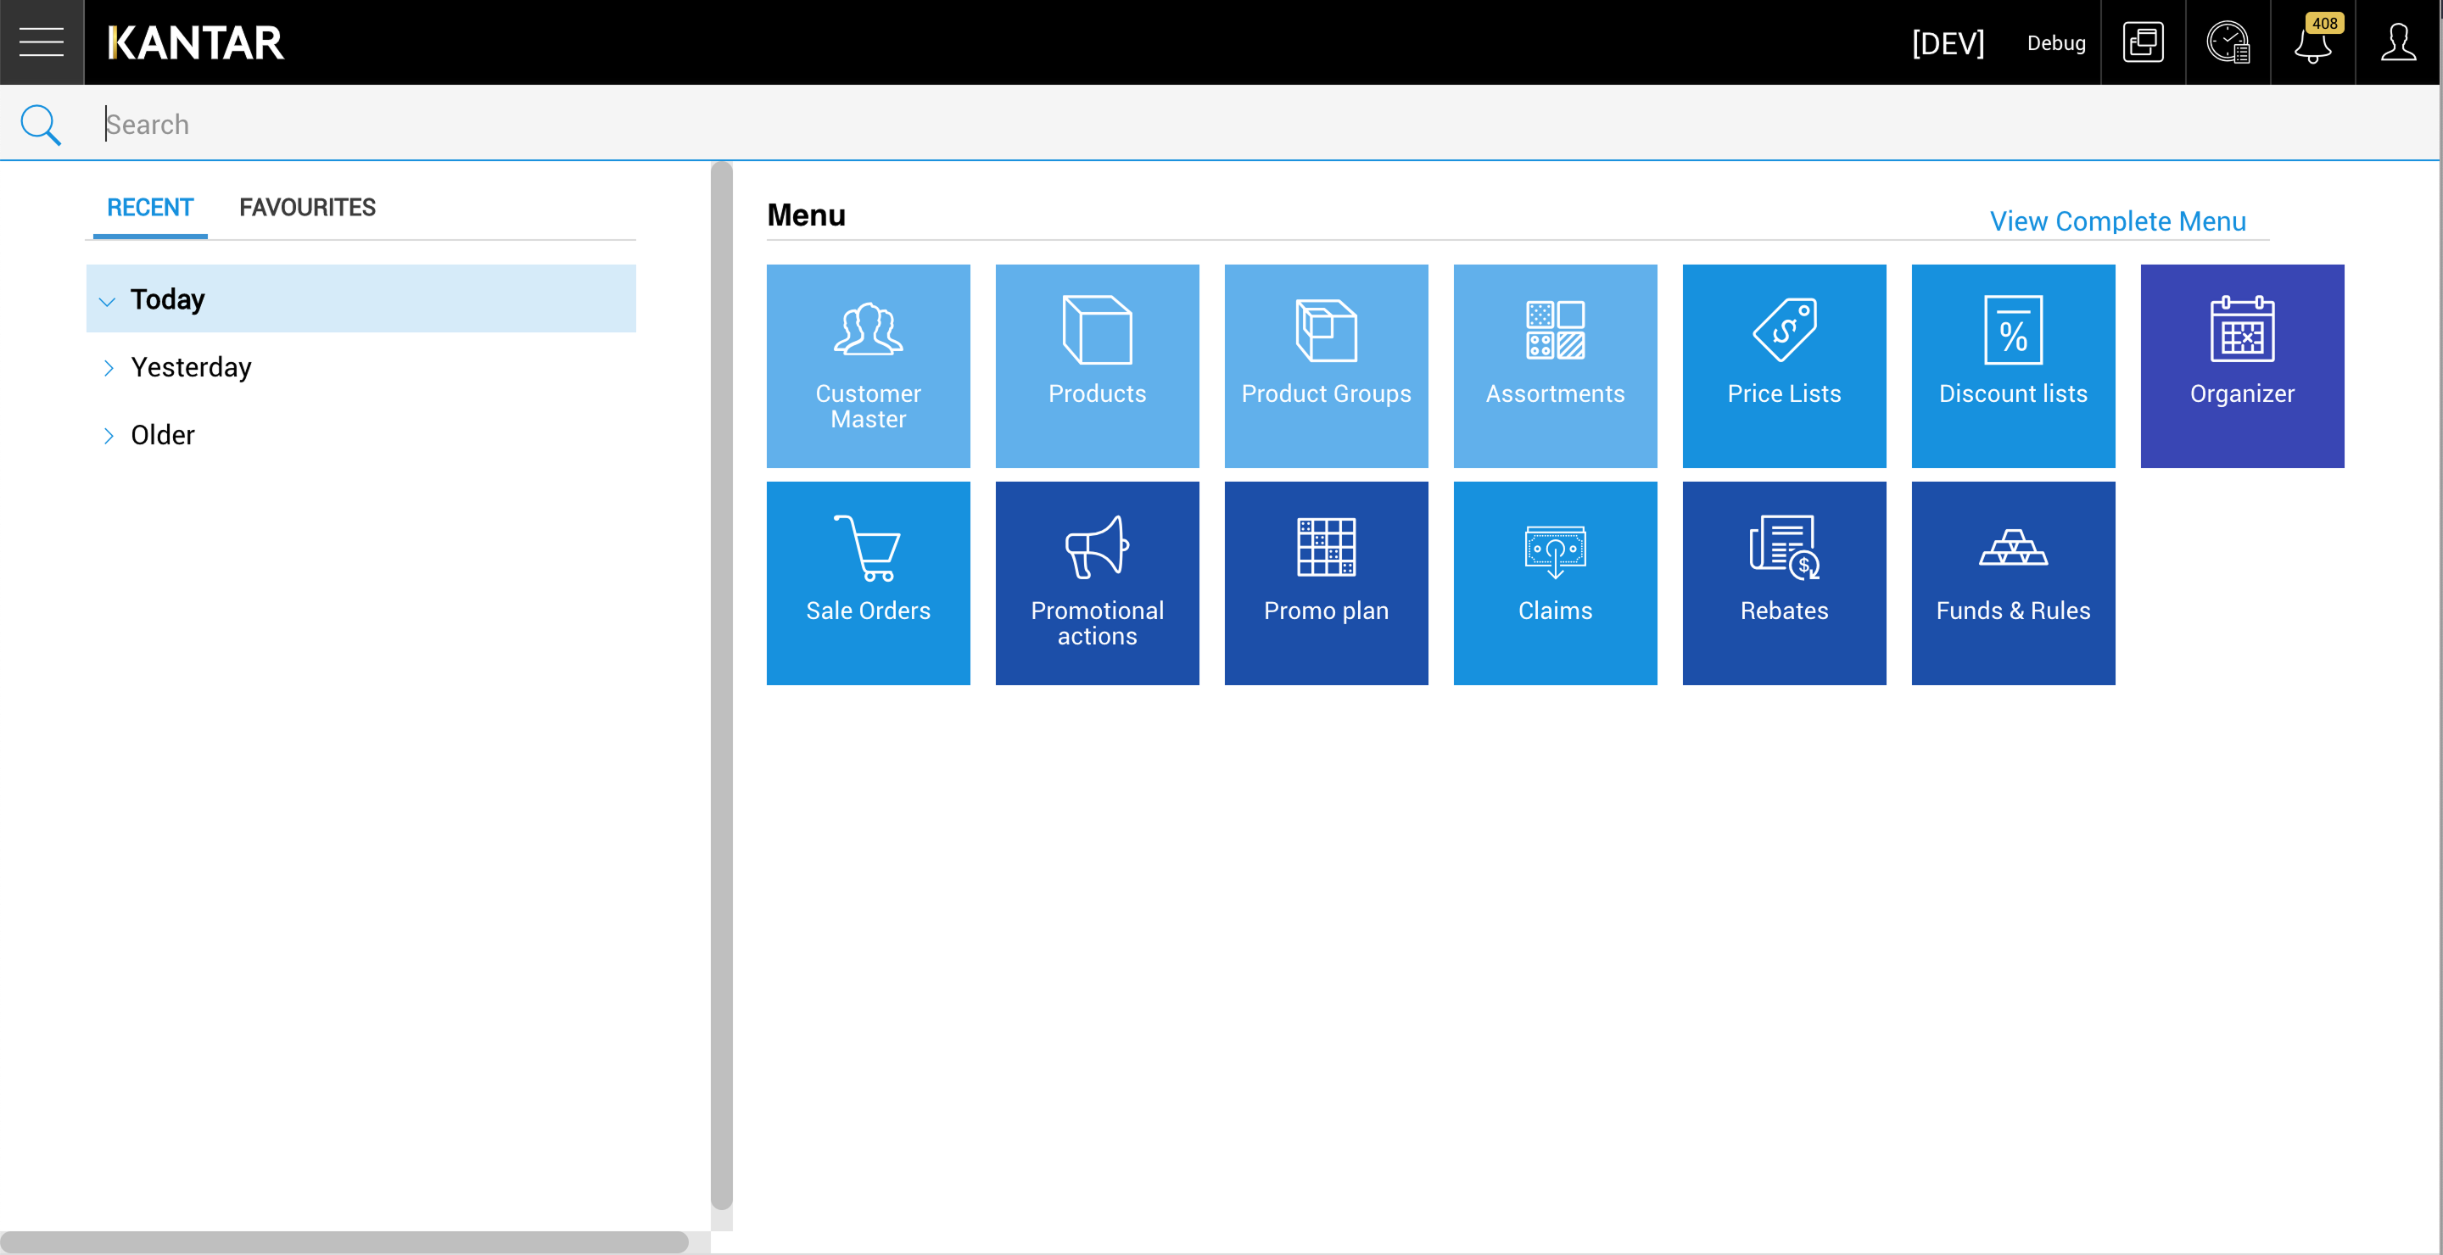Viewport: 2443px width, 1255px height.
Task: Expand the Older section
Action: coord(108,435)
